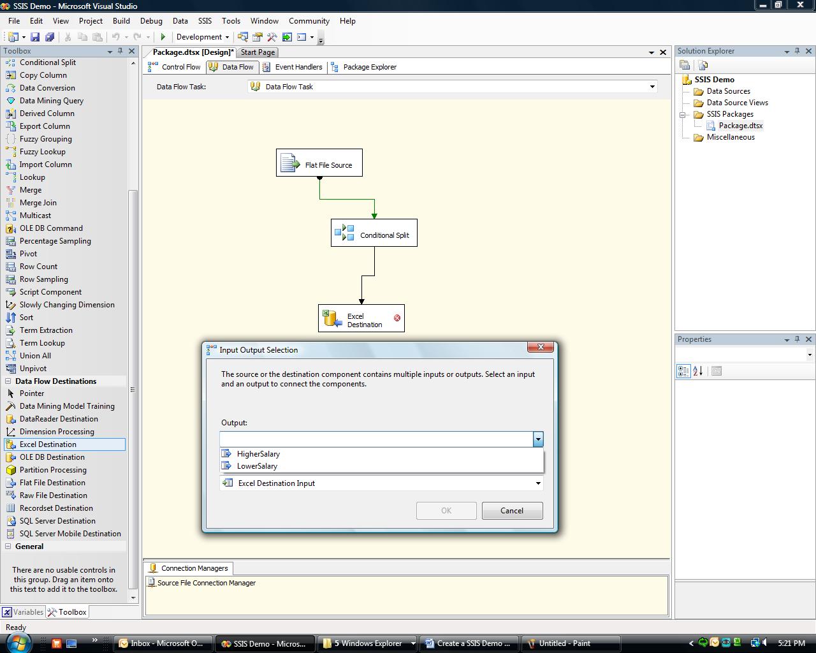Image resolution: width=816 pixels, height=653 pixels.
Task: Toggle Alphabetical sort in Properties panel
Action: pos(698,371)
